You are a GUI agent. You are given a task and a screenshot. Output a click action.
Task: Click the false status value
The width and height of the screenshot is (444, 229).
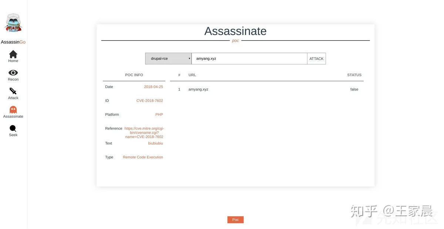click(354, 89)
